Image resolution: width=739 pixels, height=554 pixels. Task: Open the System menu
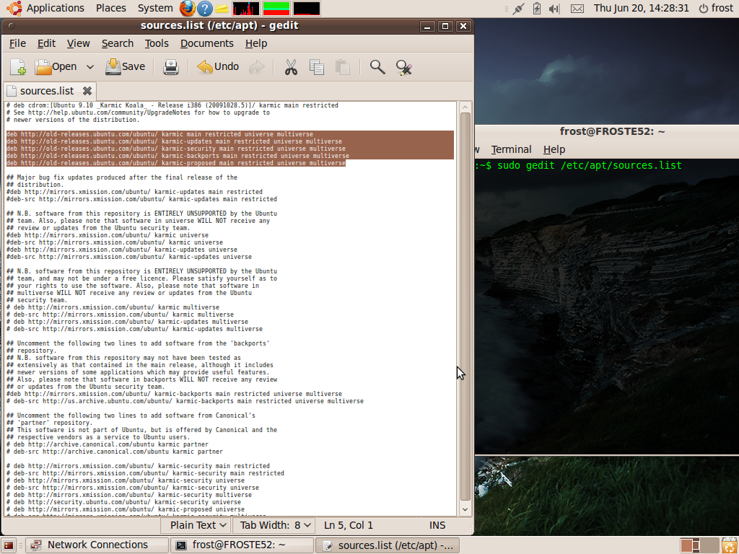(x=155, y=8)
